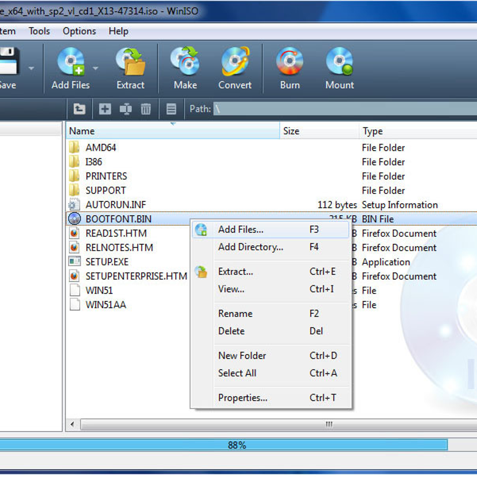The image size is (477, 477).
Task: Click the trash delete icon in path bar
Action: point(146,109)
